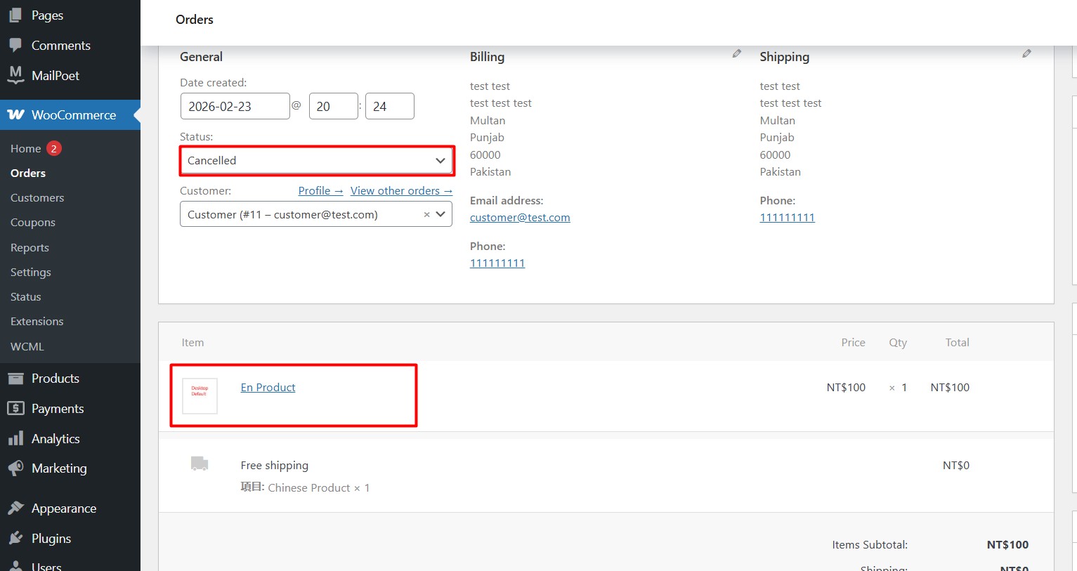Image resolution: width=1077 pixels, height=571 pixels.
Task: Open WooCommerce menu via its logo icon
Action: point(15,114)
